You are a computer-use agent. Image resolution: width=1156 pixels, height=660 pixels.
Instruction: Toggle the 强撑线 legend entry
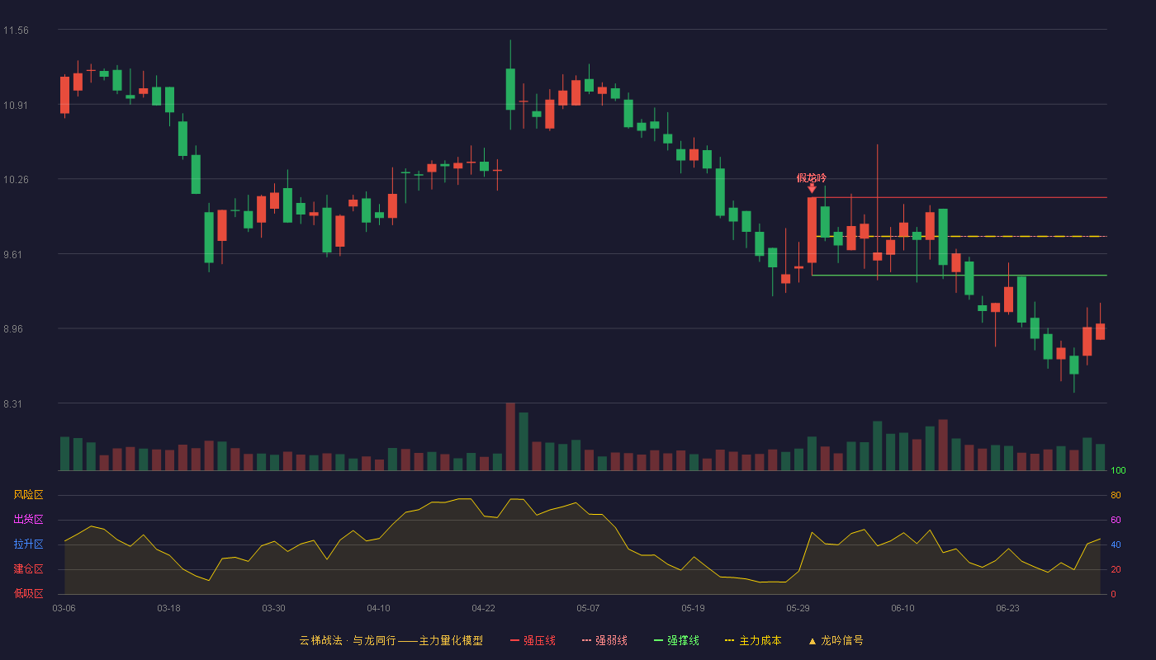[676, 640]
